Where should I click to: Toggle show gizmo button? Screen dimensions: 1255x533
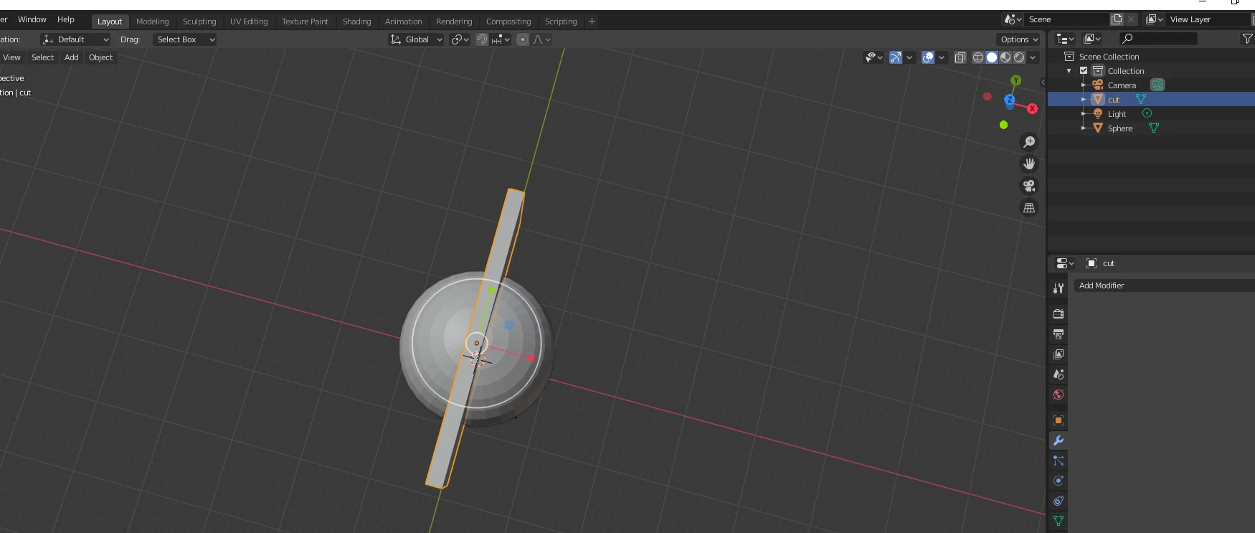(x=895, y=57)
